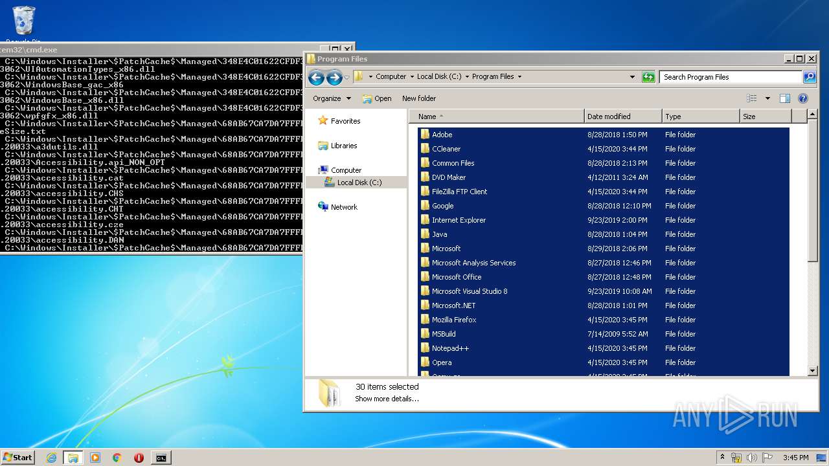The image size is (829, 466).
Task: Click the Microsoft Visual Studio 8 folder name
Action: [470, 291]
